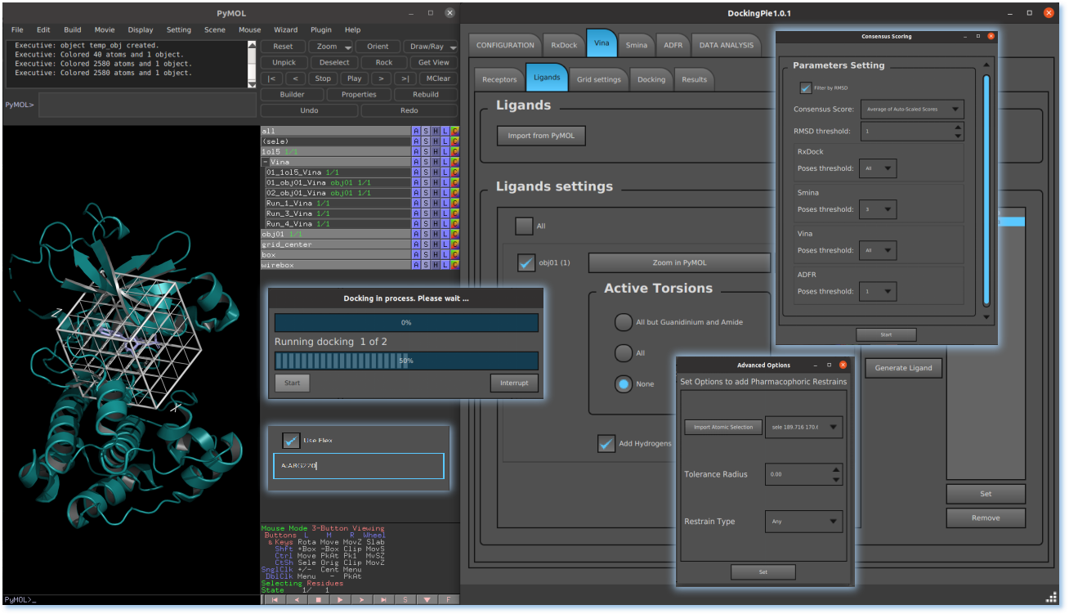Image resolution: width=1069 pixels, height=614 pixels.
Task: Click the play triangle in PyMOL bottom bar
Action: (x=339, y=599)
